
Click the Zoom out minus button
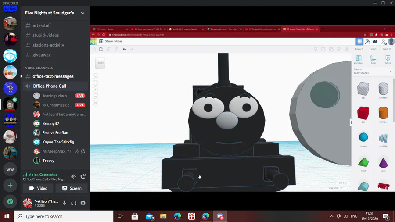(96, 96)
